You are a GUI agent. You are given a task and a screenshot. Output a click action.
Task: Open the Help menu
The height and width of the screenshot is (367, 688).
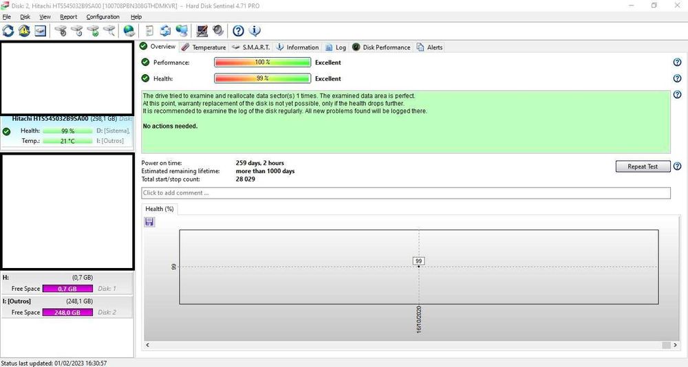[x=136, y=16]
